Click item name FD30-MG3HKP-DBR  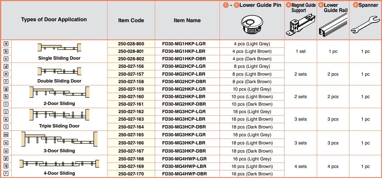point(184,151)
